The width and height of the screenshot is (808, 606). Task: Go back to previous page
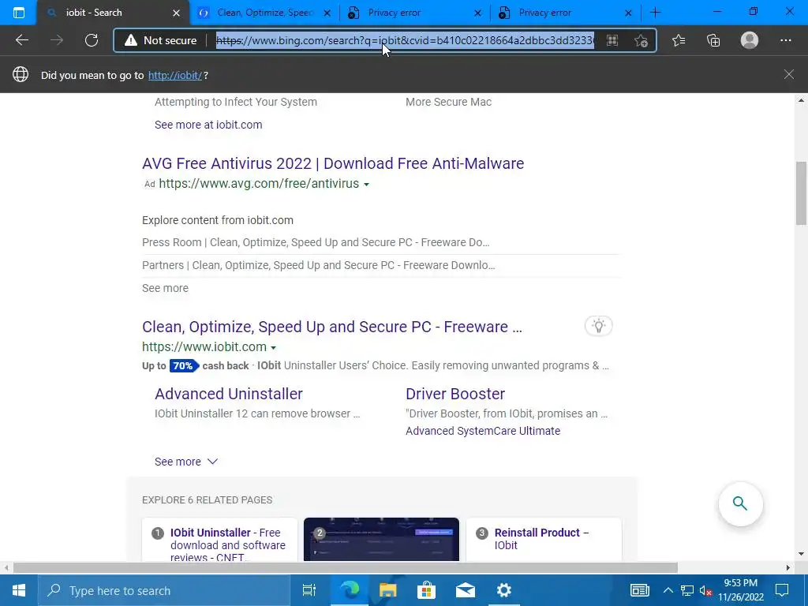pos(21,40)
